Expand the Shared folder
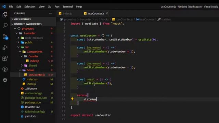The width and height of the screenshot is (219, 123). coord(22,65)
